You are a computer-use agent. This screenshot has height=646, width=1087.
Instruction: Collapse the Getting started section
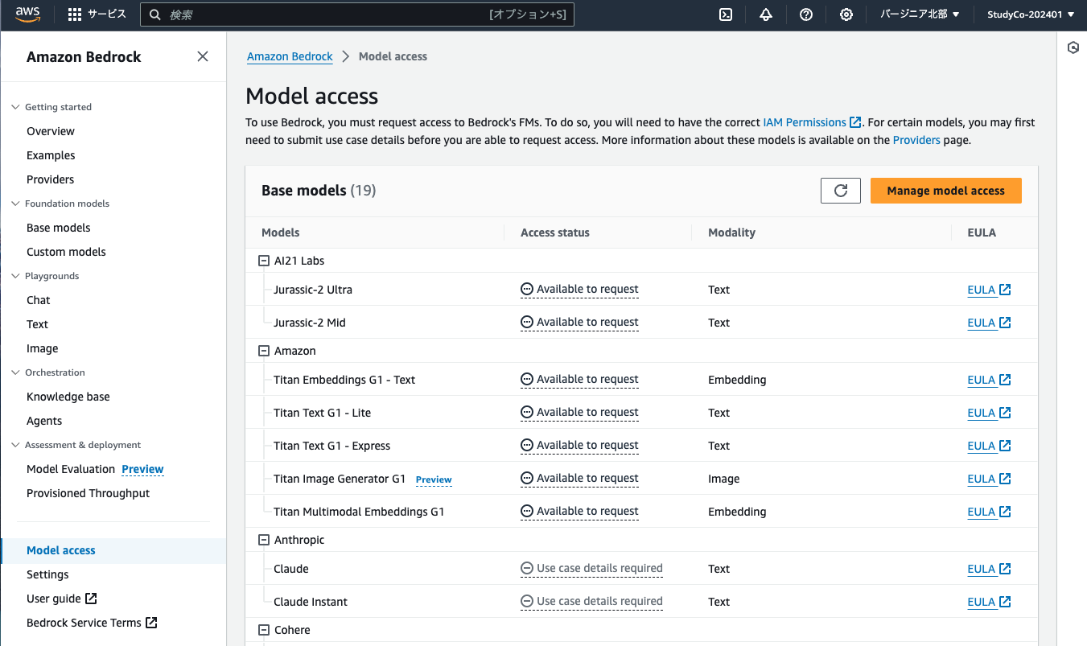coord(15,106)
